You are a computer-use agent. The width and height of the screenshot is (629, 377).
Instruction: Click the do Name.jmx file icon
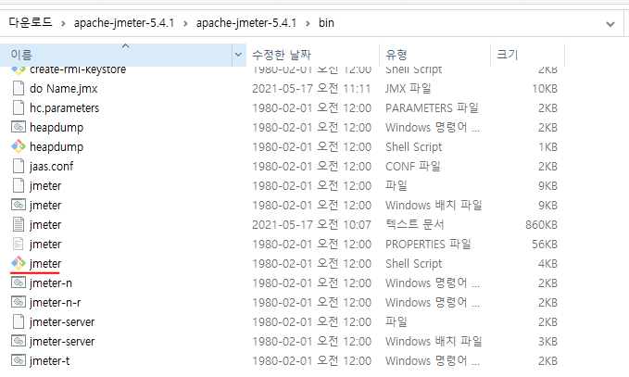click(x=19, y=88)
